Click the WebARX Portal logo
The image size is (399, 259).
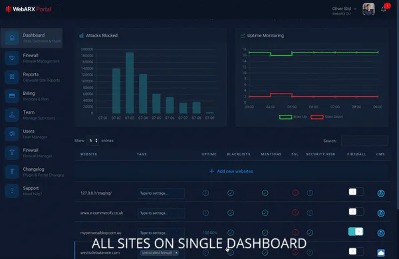coord(29,9)
